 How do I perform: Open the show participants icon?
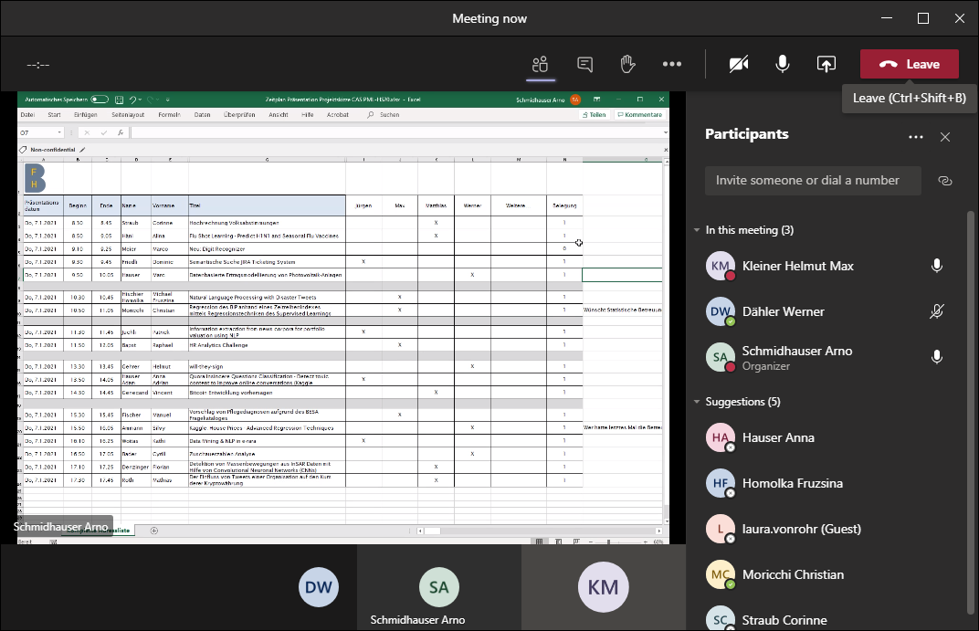coord(540,64)
